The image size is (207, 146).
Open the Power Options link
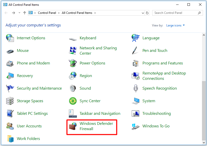point(92,63)
